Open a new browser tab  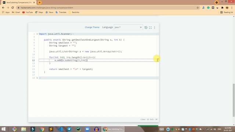pos(40,3)
